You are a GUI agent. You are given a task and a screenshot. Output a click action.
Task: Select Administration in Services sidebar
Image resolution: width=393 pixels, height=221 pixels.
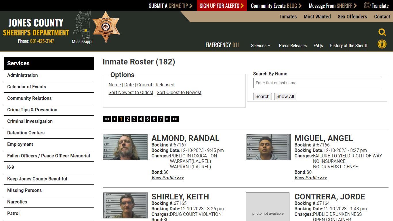pyautogui.click(x=49, y=75)
